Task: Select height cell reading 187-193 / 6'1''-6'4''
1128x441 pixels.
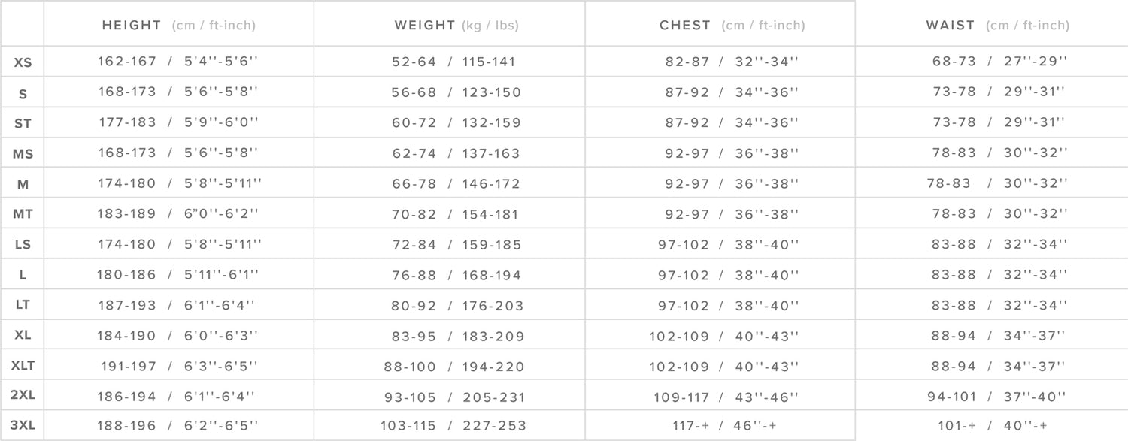Action: [x=177, y=305]
